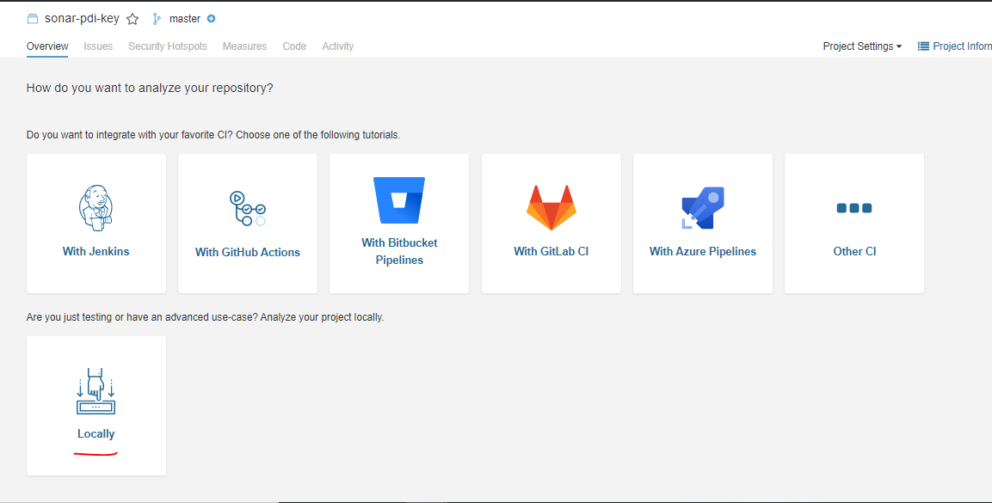This screenshot has height=503, width=992.
Task: Select the Azure Pipelines rocket icon
Action: tap(701, 205)
